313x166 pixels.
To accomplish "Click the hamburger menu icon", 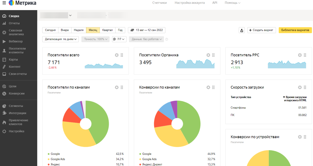I will tap(4, 3).
